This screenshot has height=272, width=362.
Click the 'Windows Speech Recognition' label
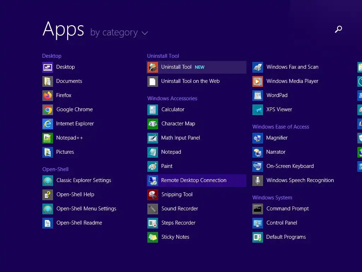[x=300, y=180]
